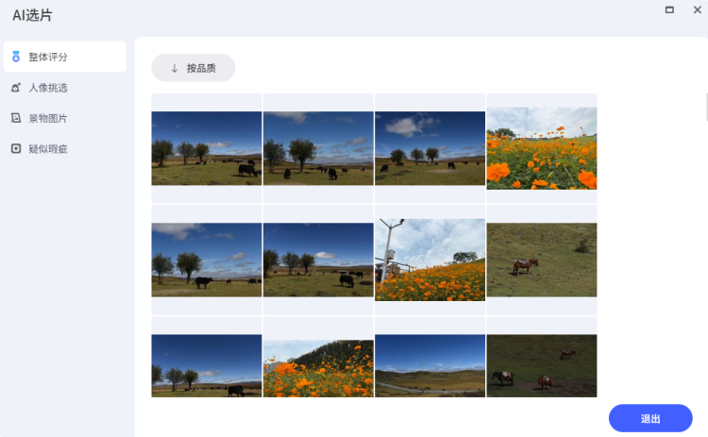This screenshot has height=437, width=708.
Task: Click the blue 退出 button
Action: pos(650,418)
